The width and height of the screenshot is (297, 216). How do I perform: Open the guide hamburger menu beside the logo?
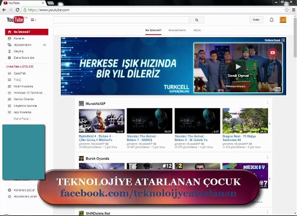tap(33, 20)
